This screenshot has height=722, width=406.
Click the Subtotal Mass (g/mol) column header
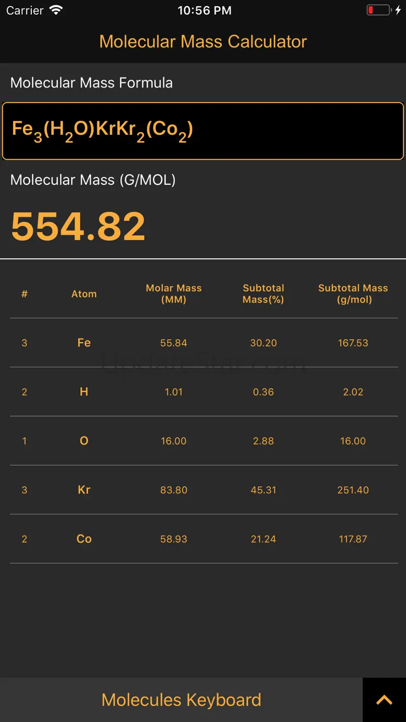353,294
